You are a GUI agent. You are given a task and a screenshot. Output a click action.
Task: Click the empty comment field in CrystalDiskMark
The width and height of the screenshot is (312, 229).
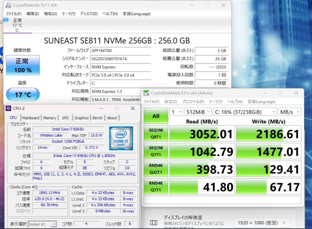pyautogui.click(x=222, y=200)
